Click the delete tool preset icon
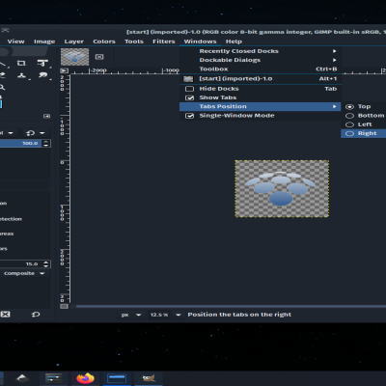The width and height of the screenshot is (386, 386). [x=5, y=315]
